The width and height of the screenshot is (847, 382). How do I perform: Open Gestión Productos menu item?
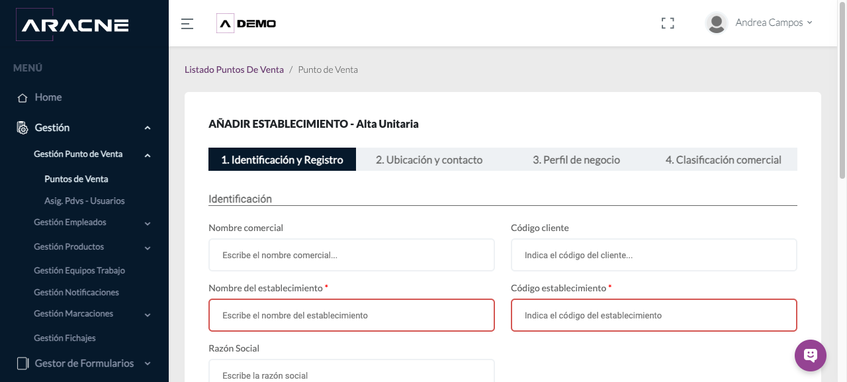click(69, 246)
